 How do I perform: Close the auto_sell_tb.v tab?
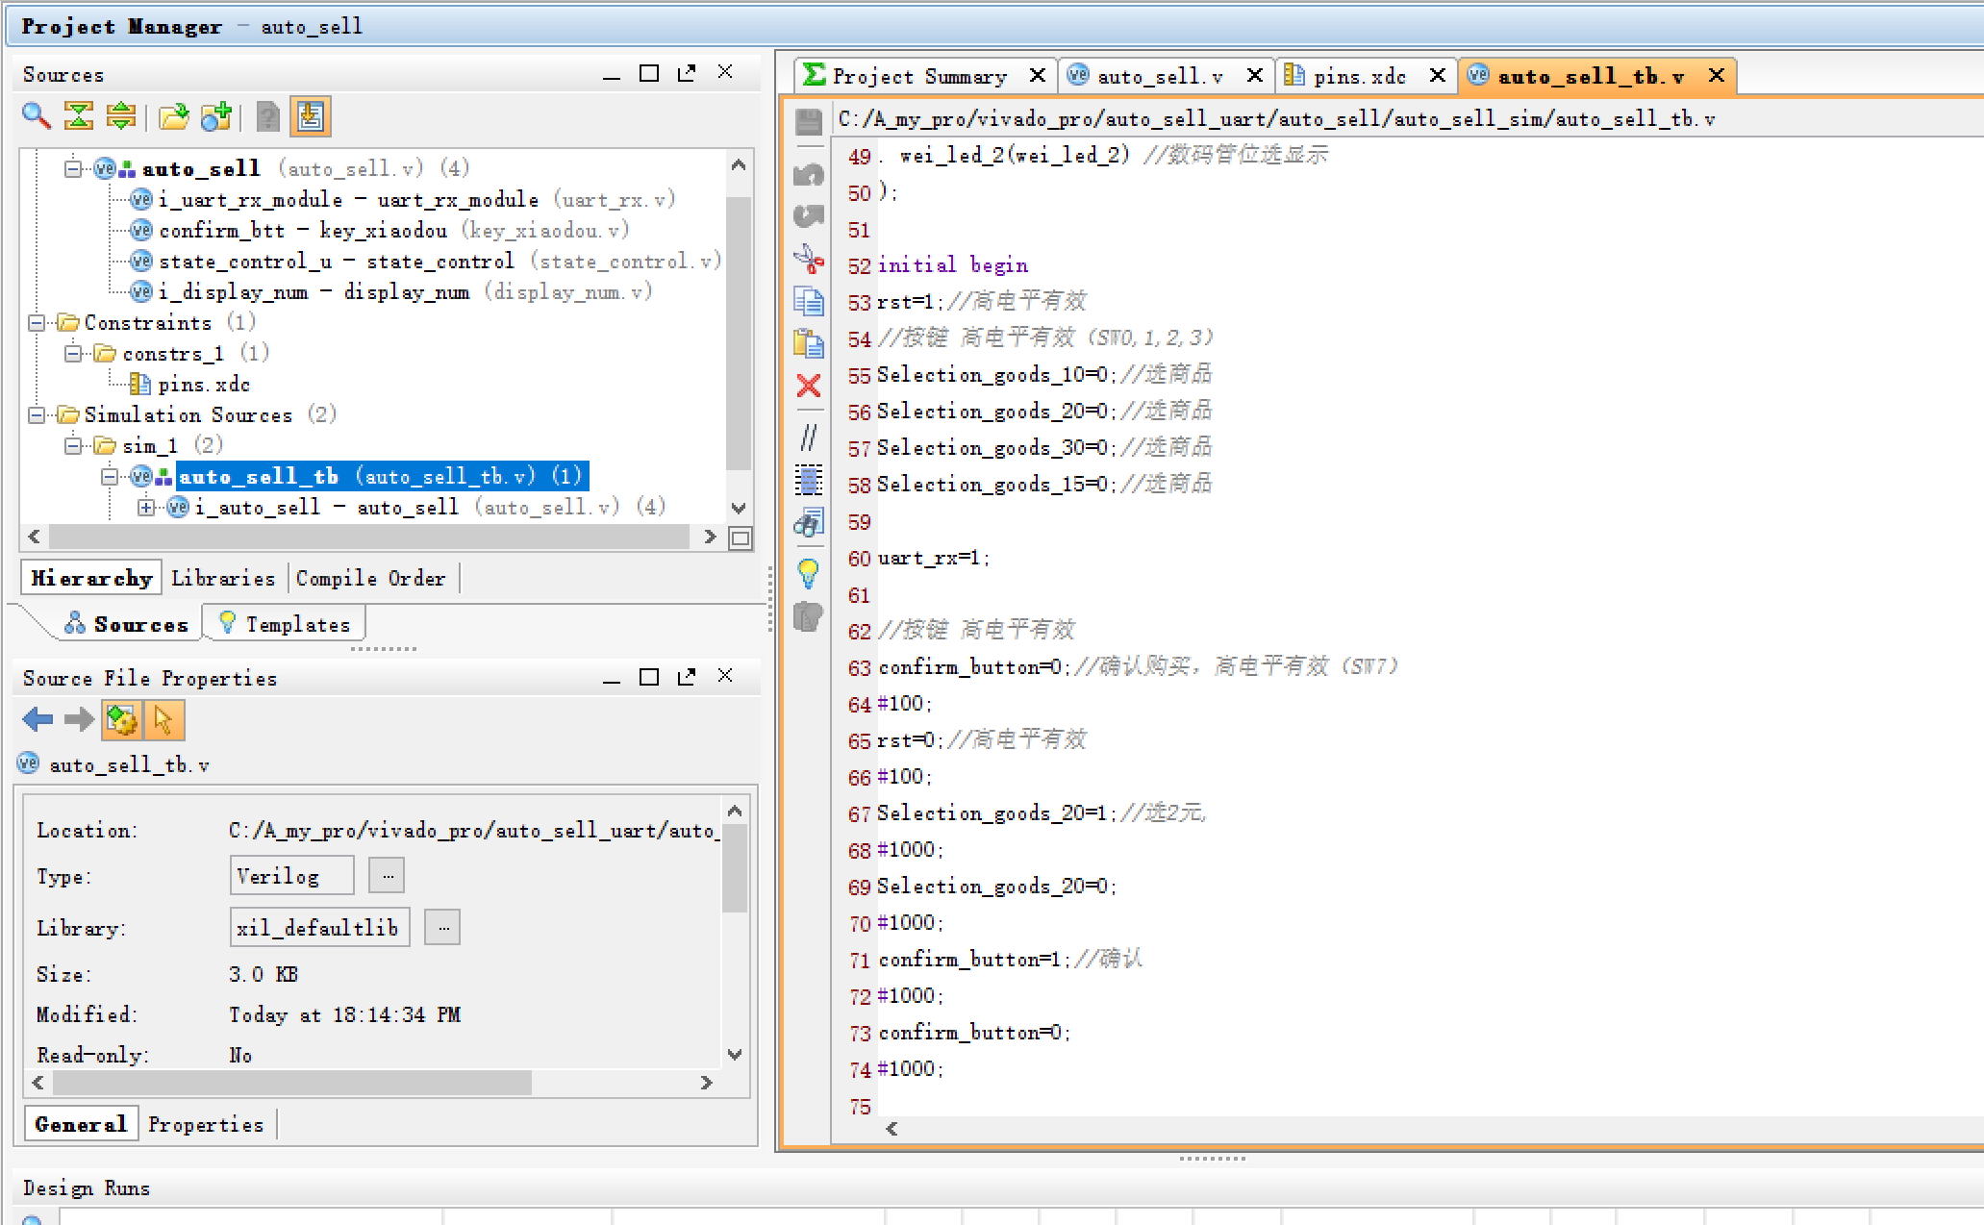pos(1717,75)
